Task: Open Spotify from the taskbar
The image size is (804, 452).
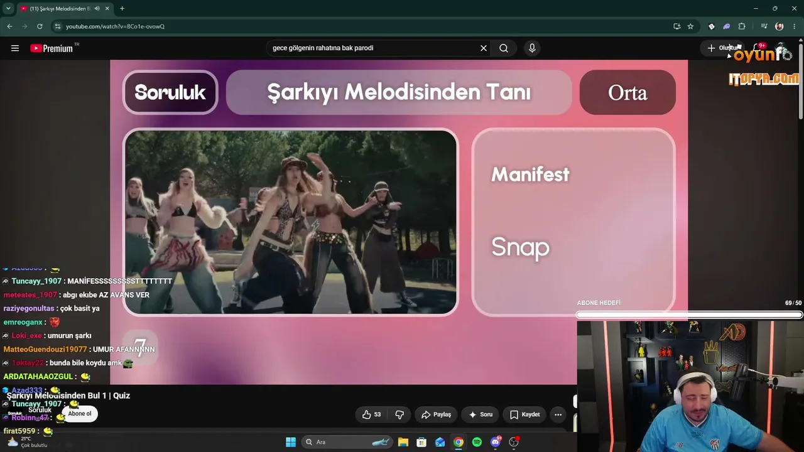Action: [477, 442]
